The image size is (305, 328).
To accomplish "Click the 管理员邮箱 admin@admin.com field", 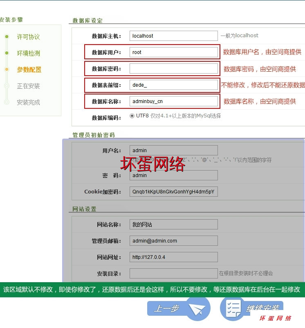I will pyautogui.click(x=173, y=241).
